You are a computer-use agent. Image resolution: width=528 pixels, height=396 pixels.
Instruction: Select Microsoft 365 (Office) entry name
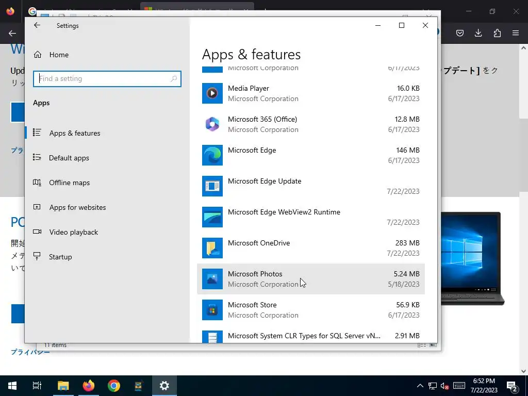(262, 119)
